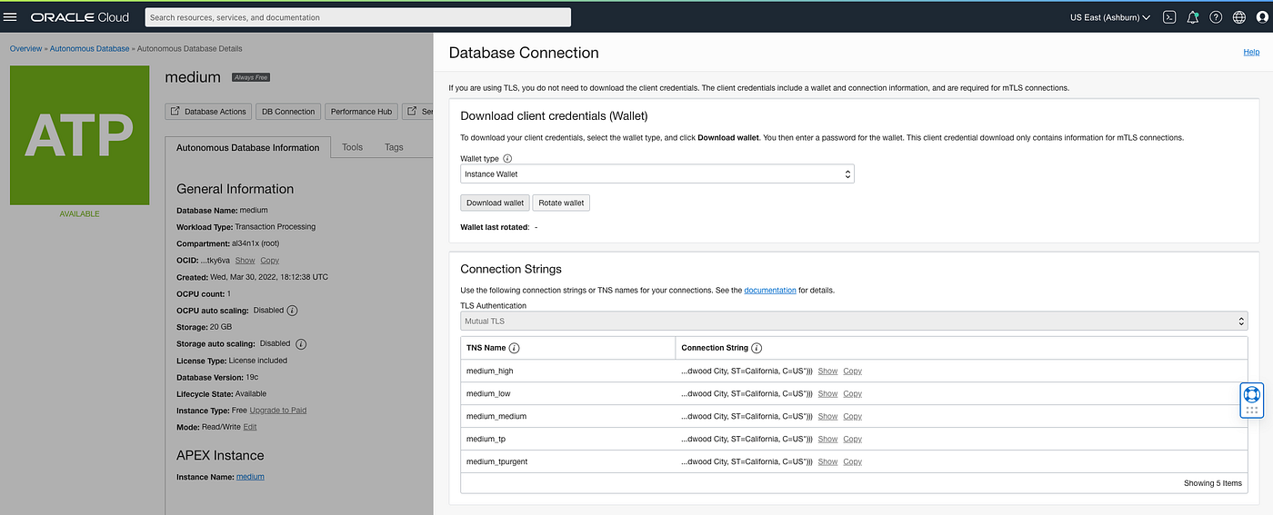The width and height of the screenshot is (1273, 515).
Task: Launch Cloud Shell developer tools icon
Action: click(x=1170, y=17)
